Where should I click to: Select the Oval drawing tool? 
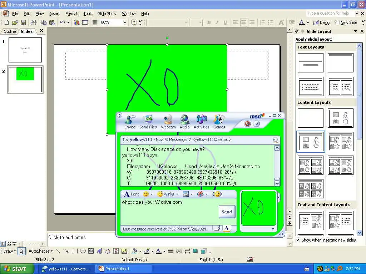pos(83,251)
